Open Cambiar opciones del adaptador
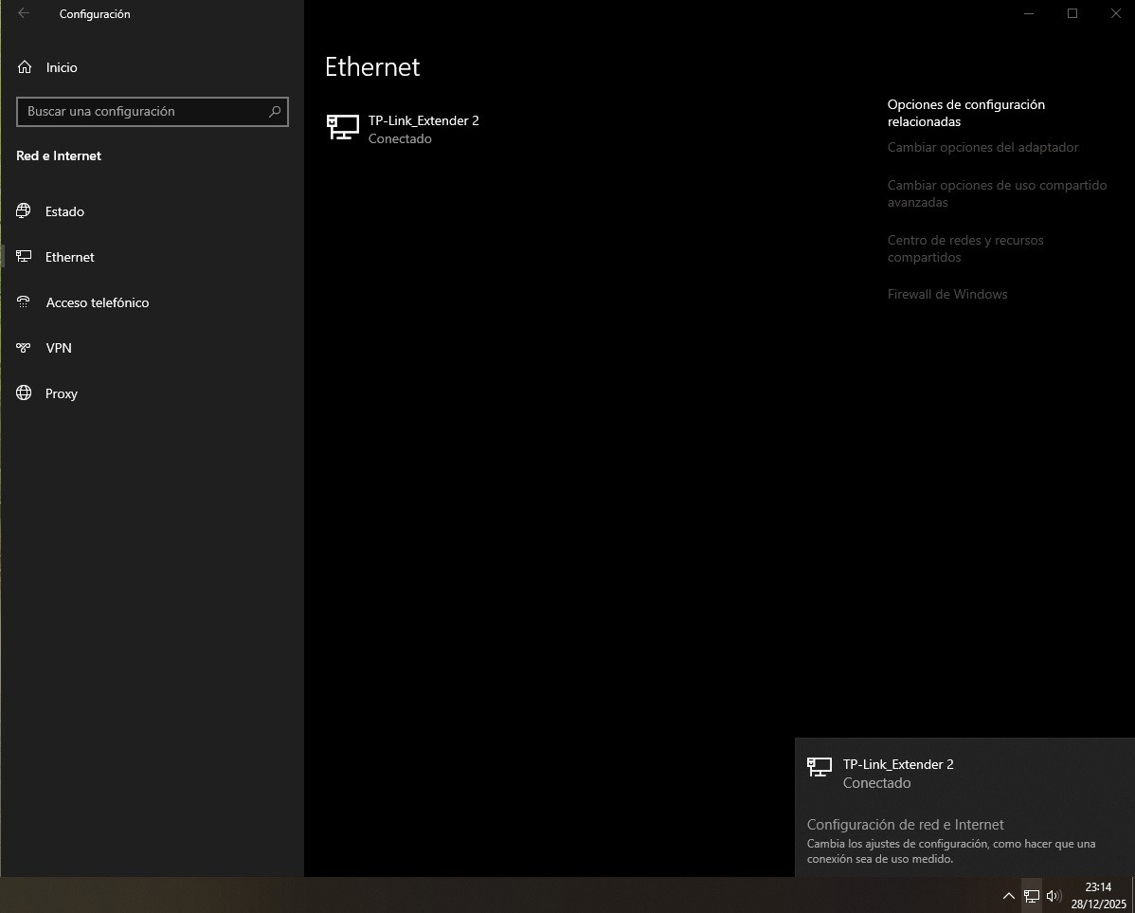 coord(983,147)
